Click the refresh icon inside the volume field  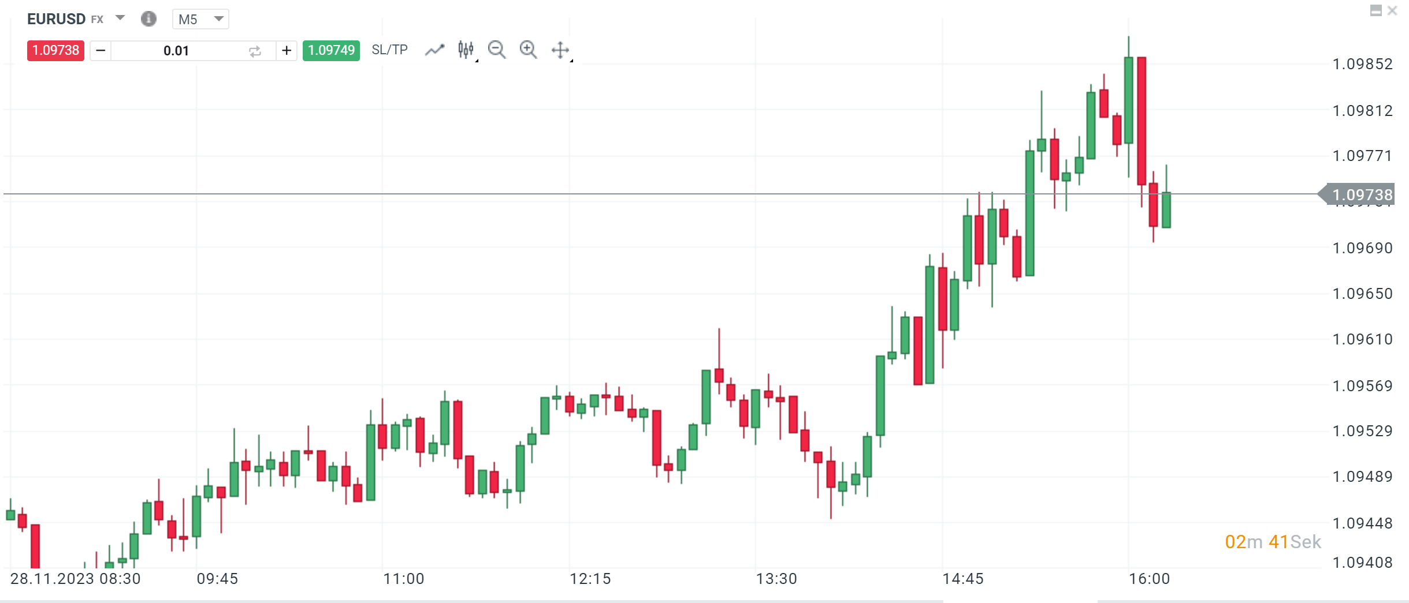(x=255, y=51)
